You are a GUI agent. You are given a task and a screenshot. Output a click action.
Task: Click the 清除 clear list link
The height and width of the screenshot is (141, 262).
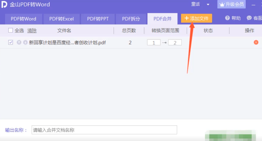click(x=32, y=30)
